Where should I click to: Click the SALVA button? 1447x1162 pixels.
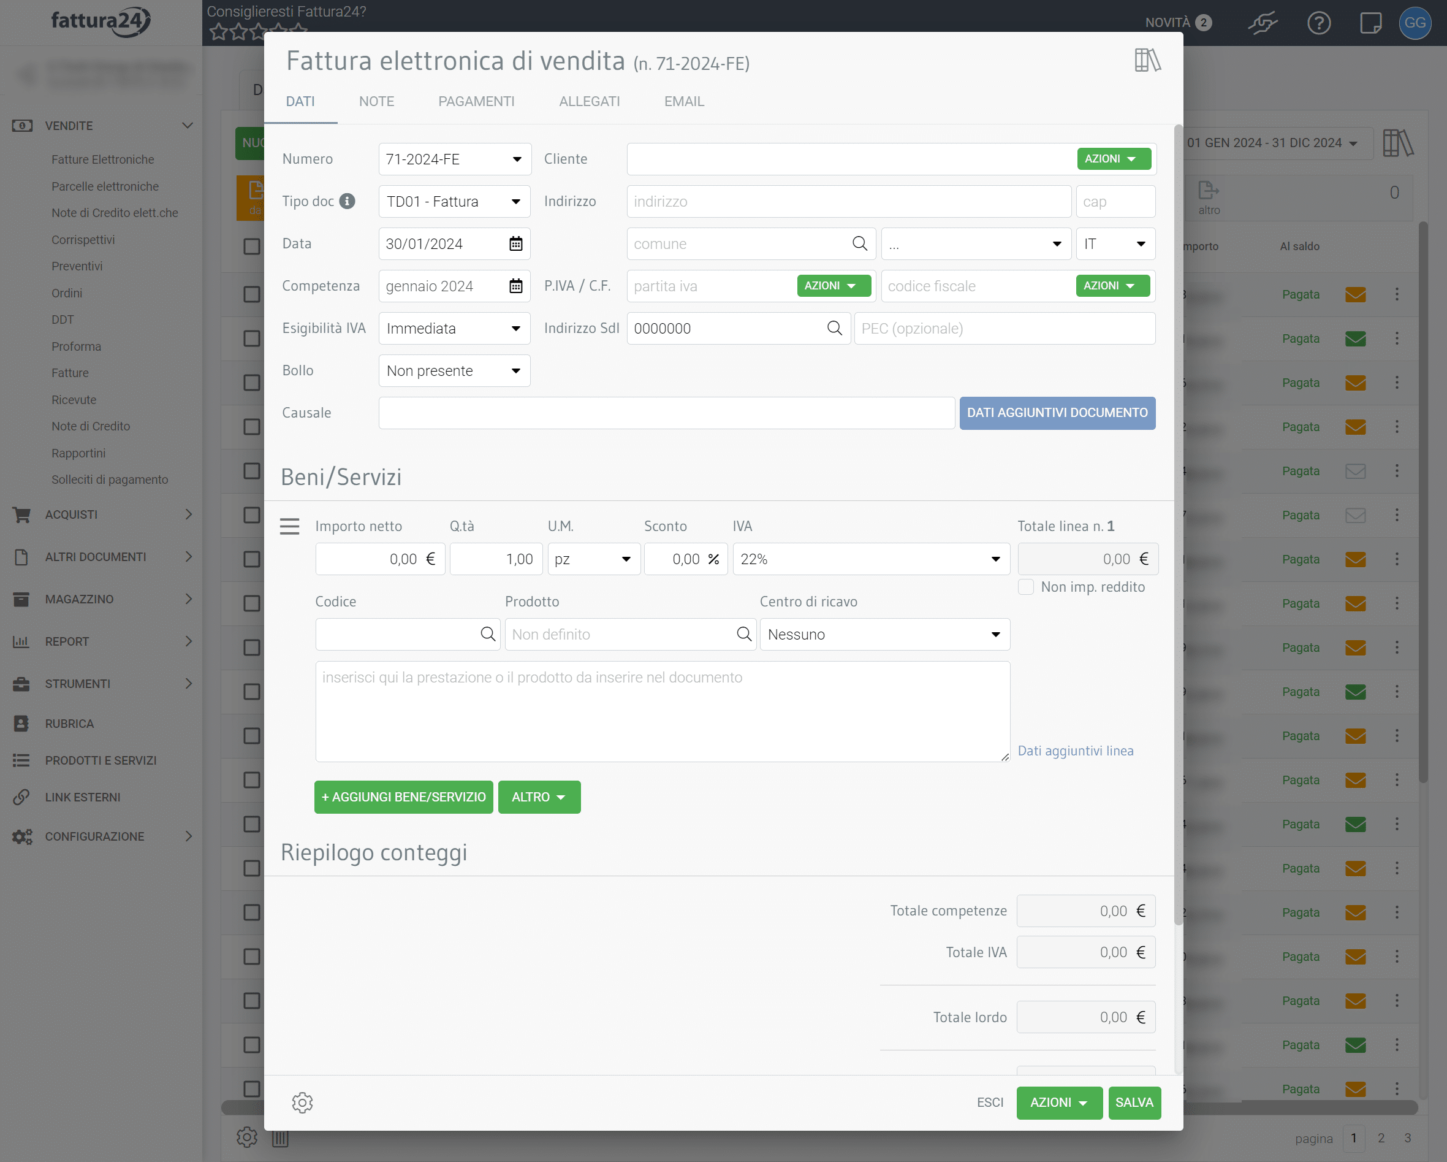pos(1134,1103)
